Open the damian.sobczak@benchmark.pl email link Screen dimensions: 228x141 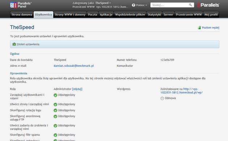[73, 66]
